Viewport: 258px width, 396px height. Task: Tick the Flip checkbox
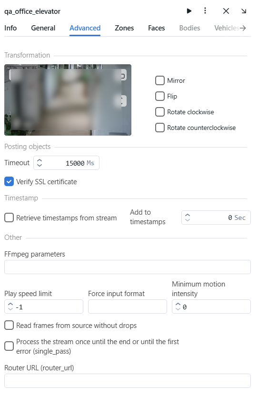(x=159, y=96)
